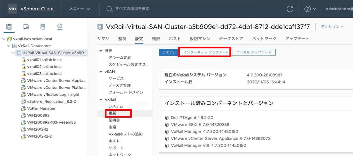Open the メニュー dropdown
Screen dimensions: 353x156
80,9
